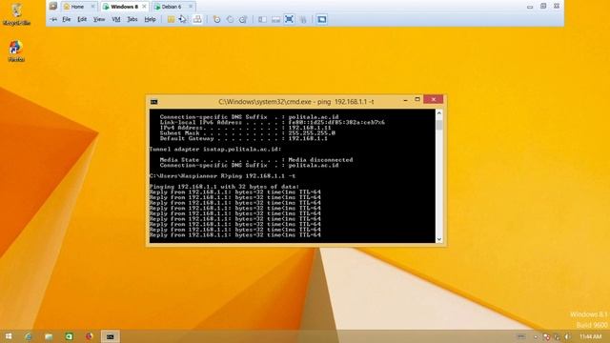This screenshot has width=610, height=343.
Task: Click the console view toolbar icon
Action: tap(322, 19)
